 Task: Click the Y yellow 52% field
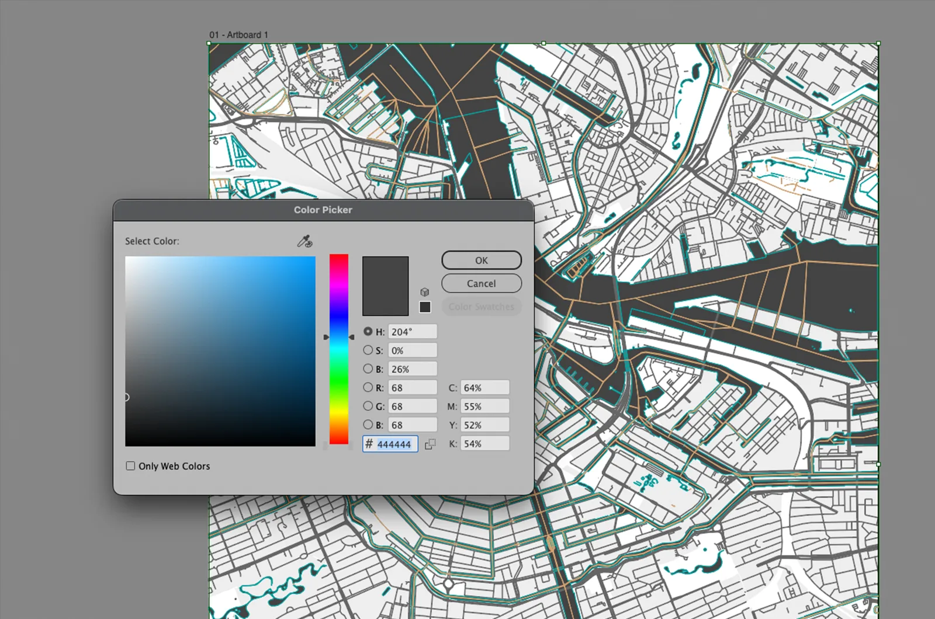pyautogui.click(x=485, y=425)
